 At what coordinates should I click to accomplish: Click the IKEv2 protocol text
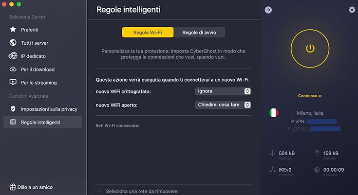(285, 170)
